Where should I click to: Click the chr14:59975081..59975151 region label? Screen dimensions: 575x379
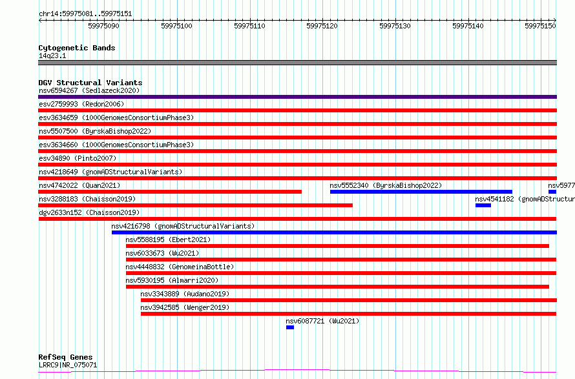pos(85,14)
